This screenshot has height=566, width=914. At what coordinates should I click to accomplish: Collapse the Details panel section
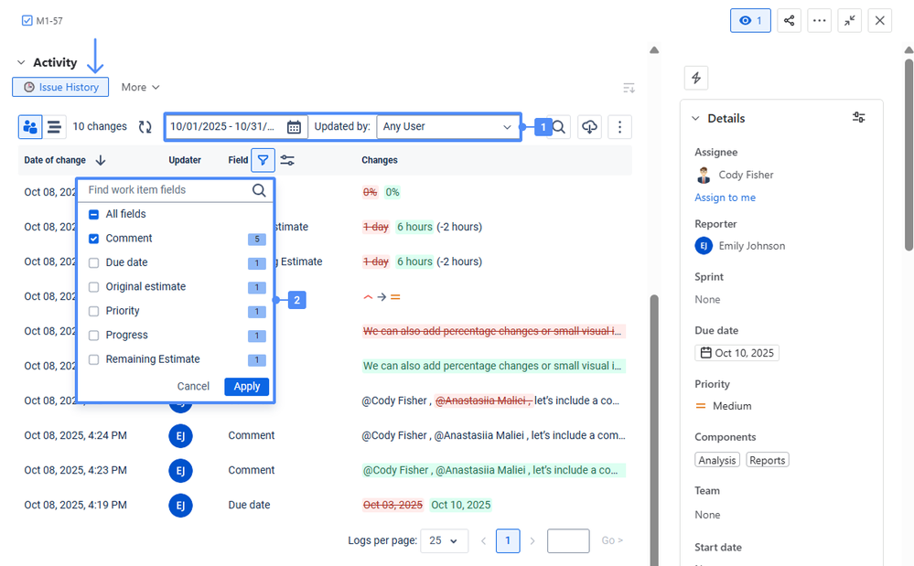pos(694,118)
